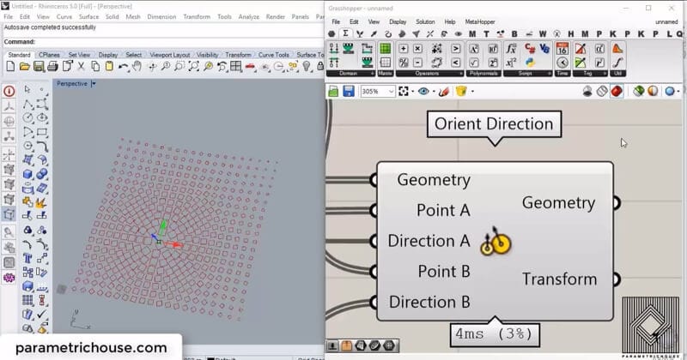
Task: Click the Orient Direction component icon
Action: pyautogui.click(x=495, y=242)
